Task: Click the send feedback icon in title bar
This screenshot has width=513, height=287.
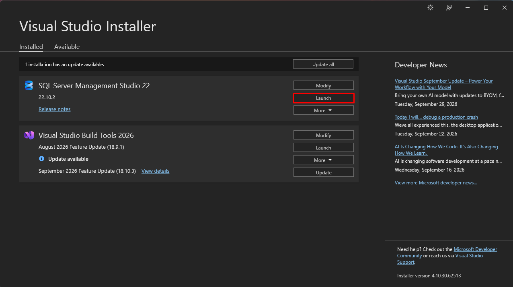Action: point(449,8)
